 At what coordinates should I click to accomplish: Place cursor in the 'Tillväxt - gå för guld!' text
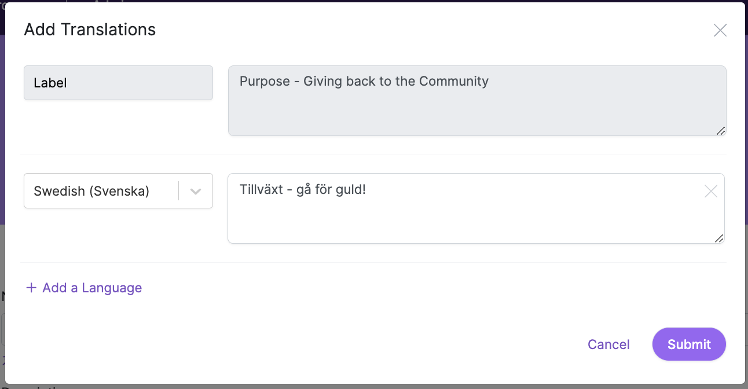(x=302, y=189)
